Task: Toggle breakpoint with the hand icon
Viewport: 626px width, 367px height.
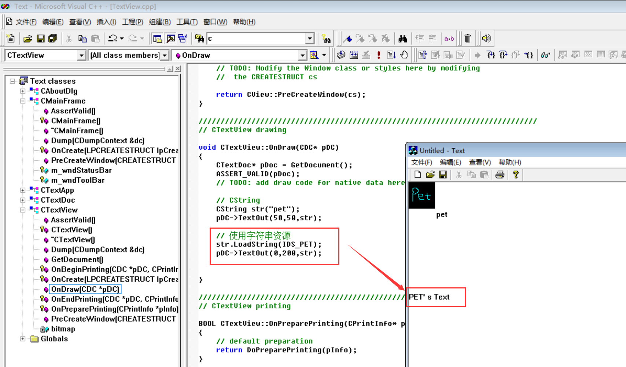Action: point(404,55)
